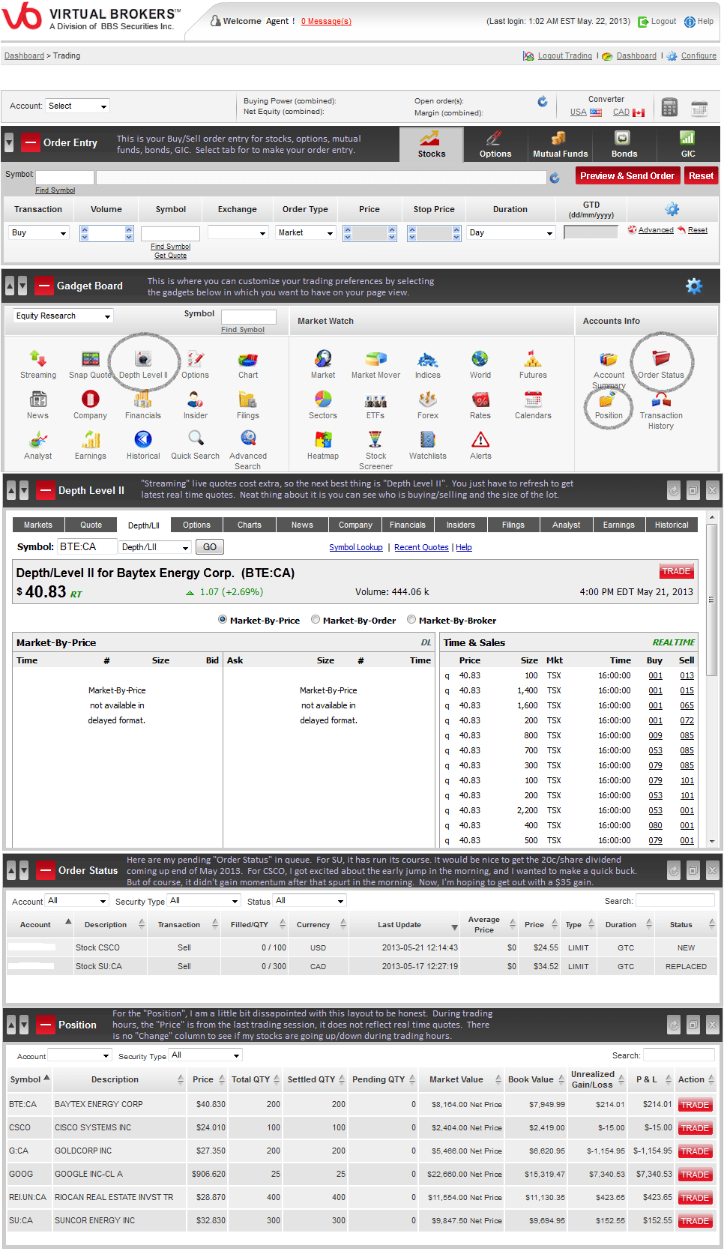724x1251 pixels.
Task: Open the Order Type Market dropdown
Action: coord(305,233)
